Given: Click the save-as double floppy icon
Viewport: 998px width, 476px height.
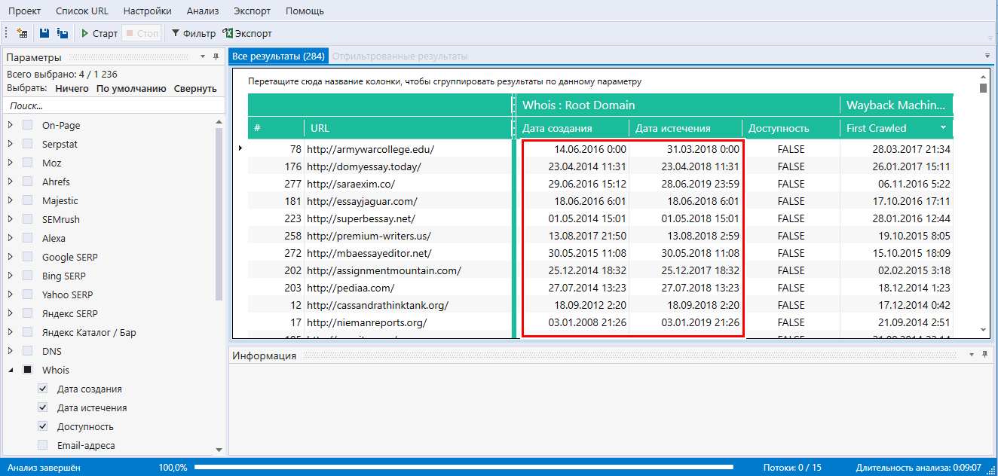Looking at the screenshot, I should click(x=63, y=34).
